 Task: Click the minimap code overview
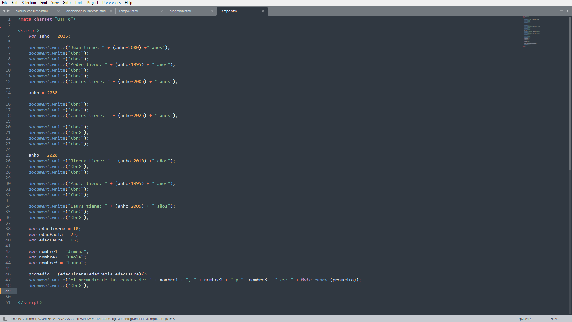tap(541, 31)
